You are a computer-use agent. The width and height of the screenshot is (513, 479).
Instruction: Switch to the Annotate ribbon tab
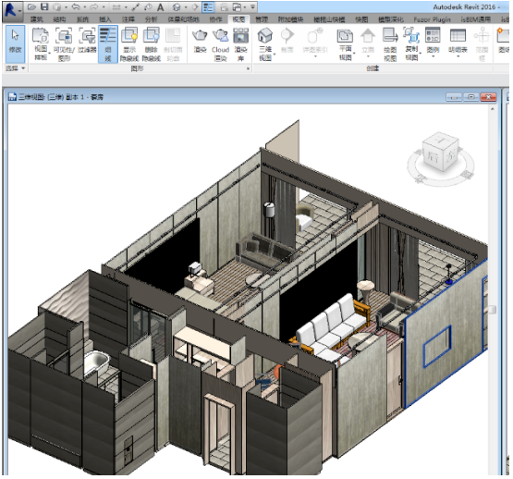(x=128, y=19)
